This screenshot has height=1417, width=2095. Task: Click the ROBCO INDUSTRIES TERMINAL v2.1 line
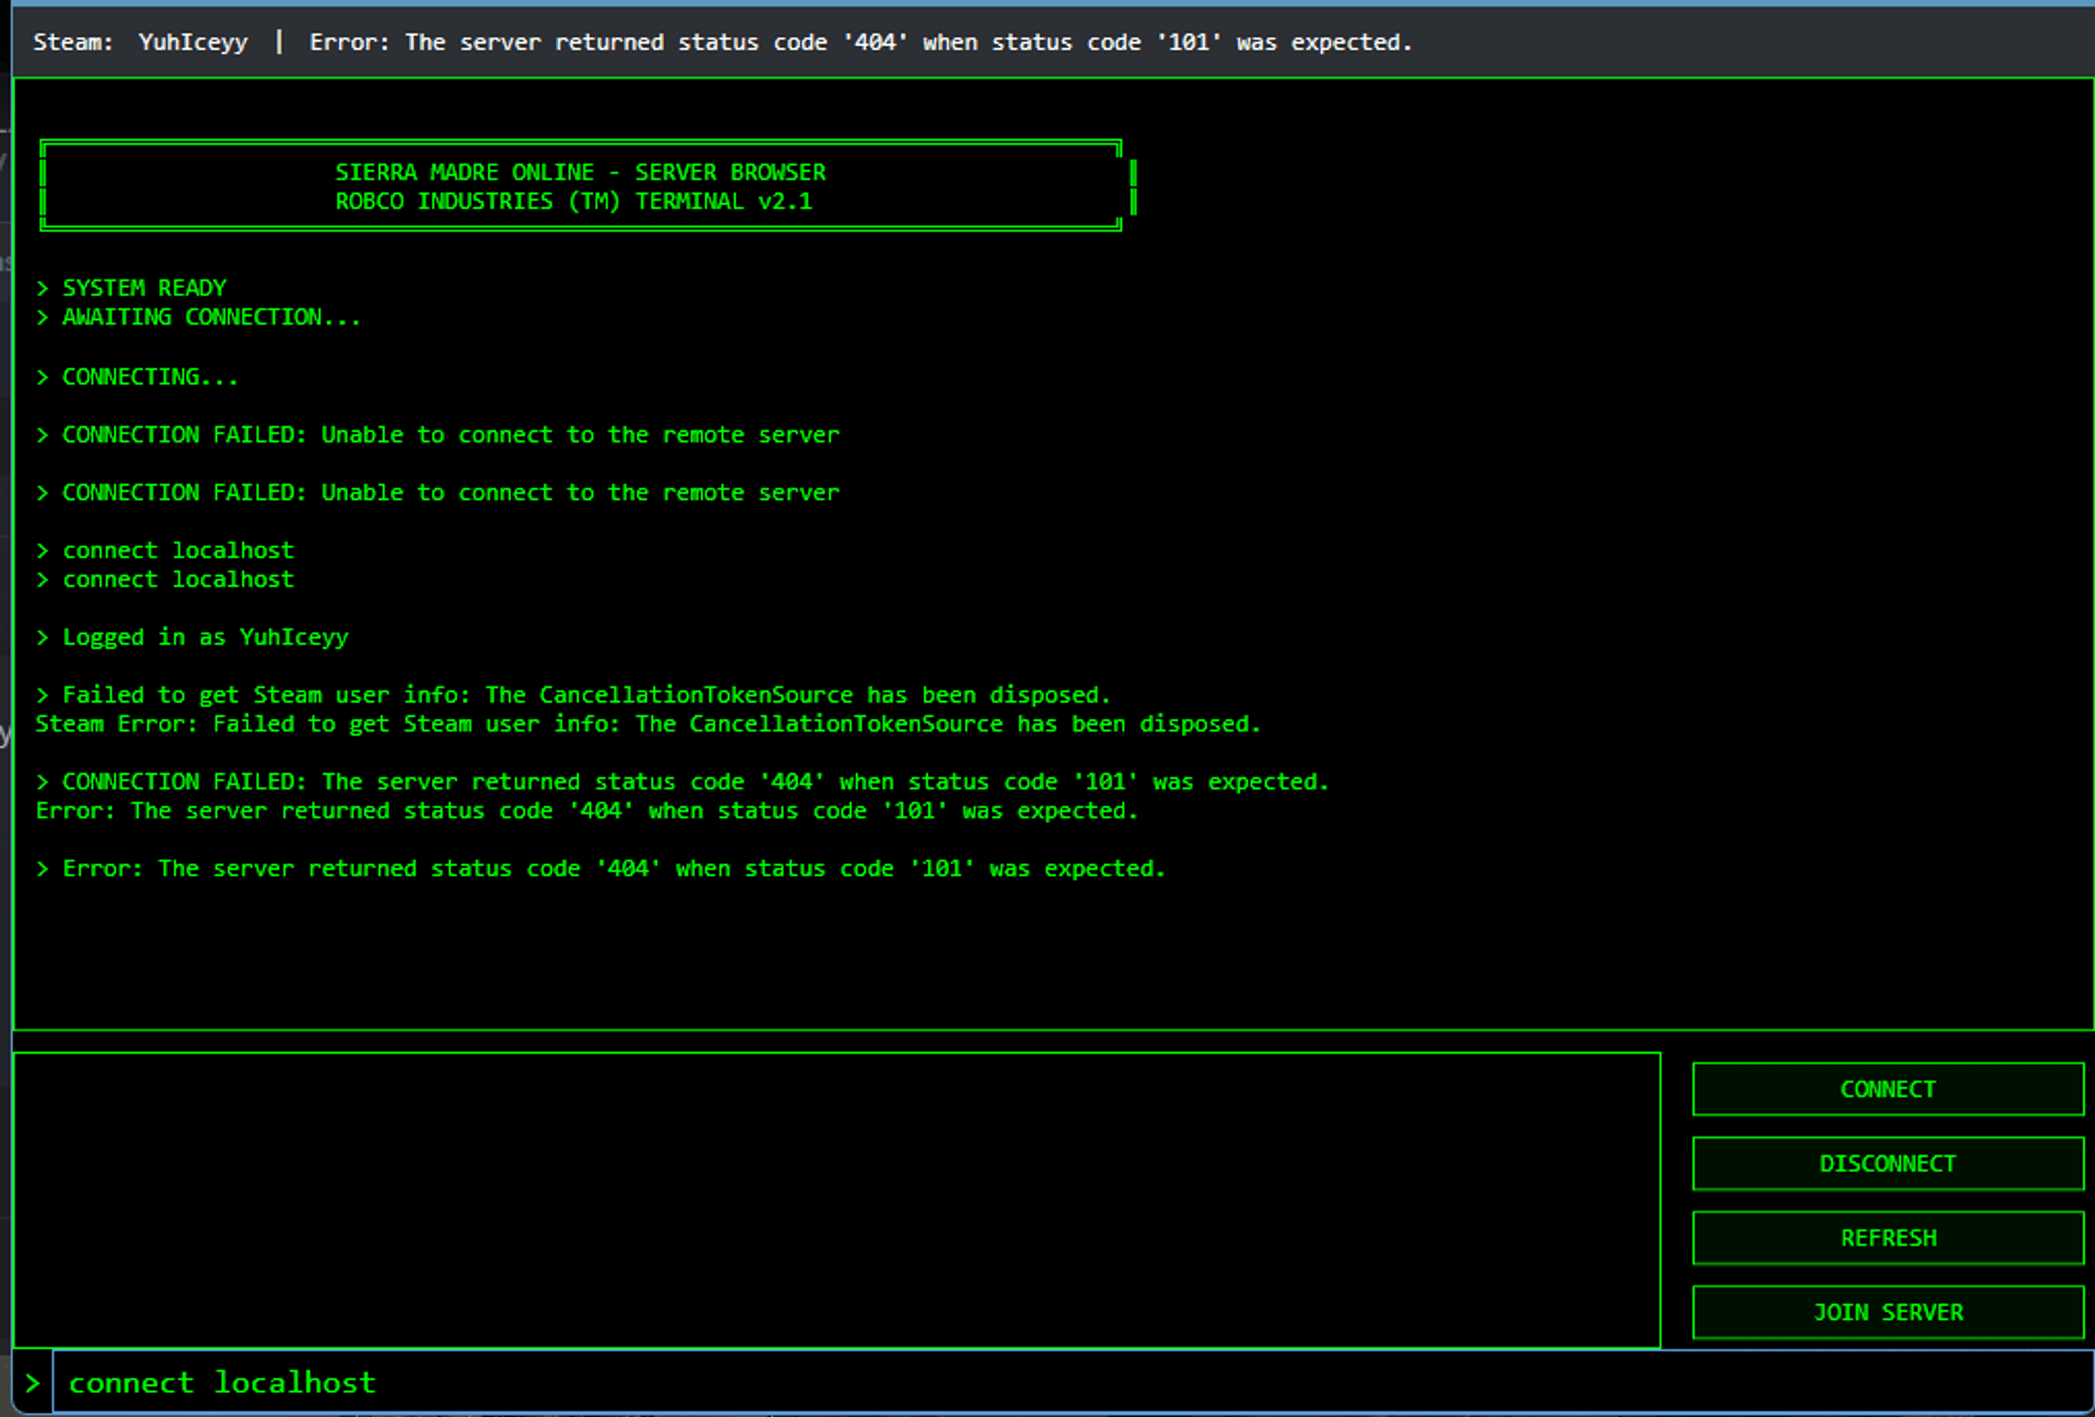[x=574, y=201]
